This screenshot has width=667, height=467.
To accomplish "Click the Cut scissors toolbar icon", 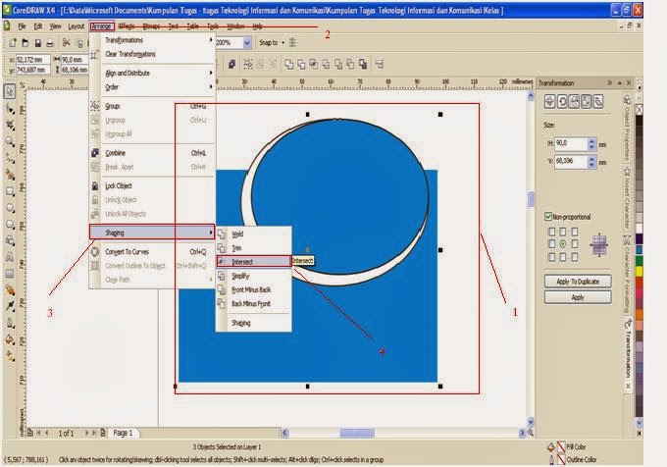I will coord(67,42).
